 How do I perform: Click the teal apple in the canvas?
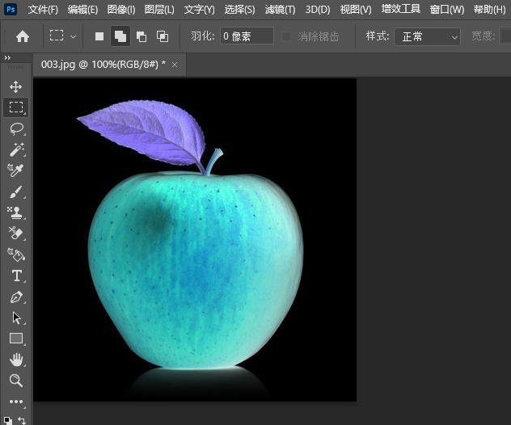tap(196, 271)
